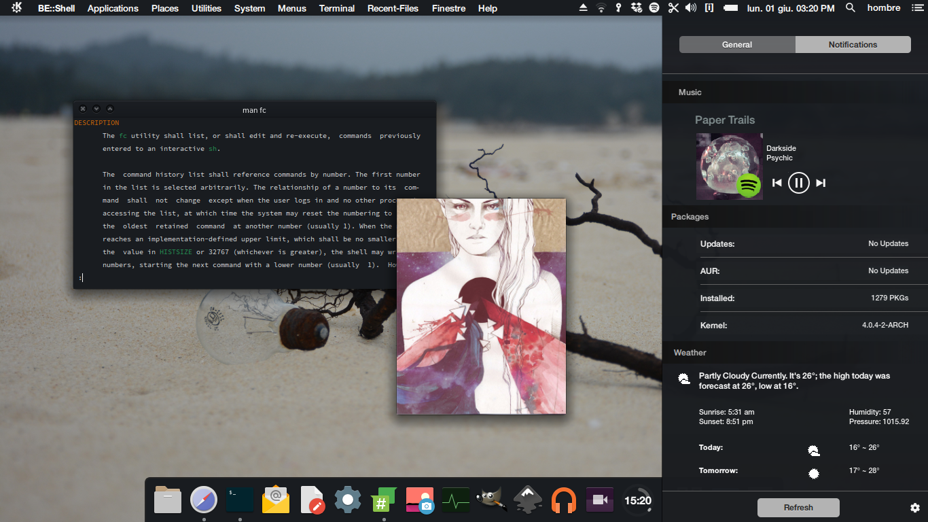
Task: Click the eject device tray icon
Action: tap(584, 8)
